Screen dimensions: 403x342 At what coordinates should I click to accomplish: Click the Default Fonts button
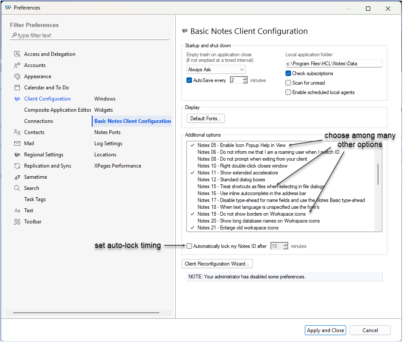[205, 118]
